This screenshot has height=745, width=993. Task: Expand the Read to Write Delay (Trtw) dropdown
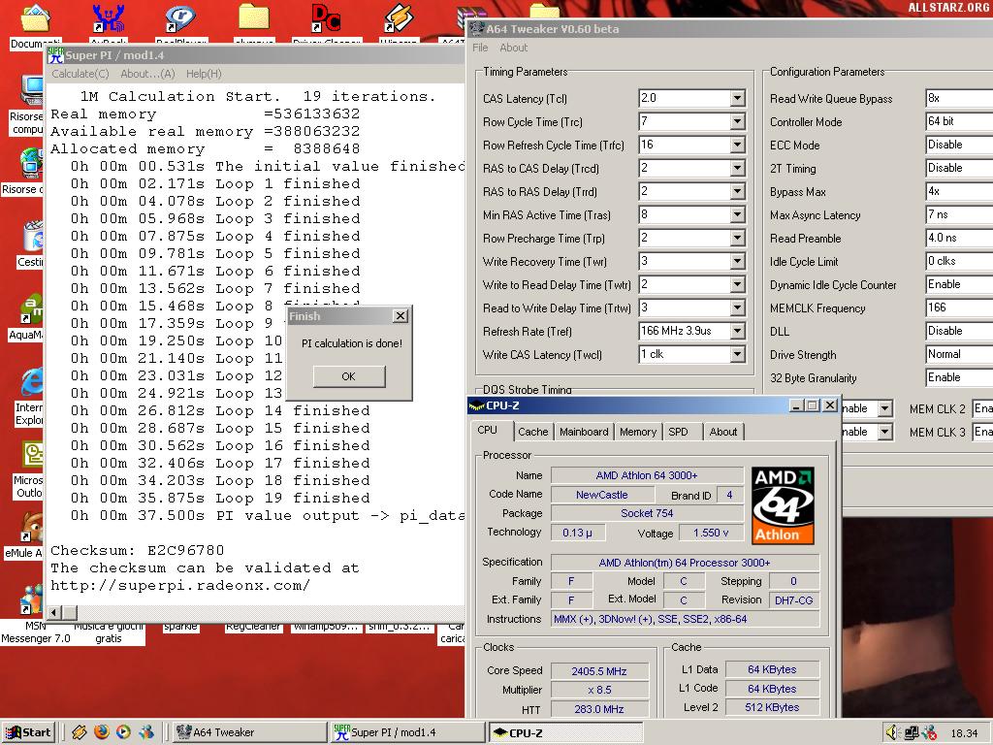pos(737,308)
